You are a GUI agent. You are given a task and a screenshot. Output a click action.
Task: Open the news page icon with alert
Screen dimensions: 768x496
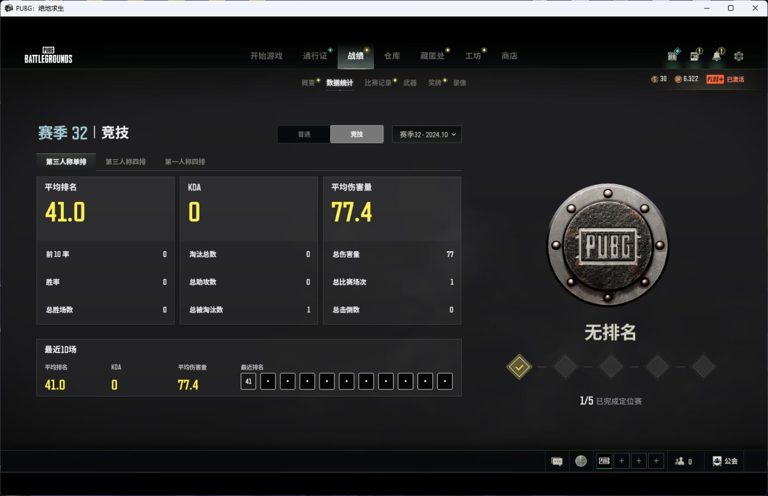tap(695, 55)
